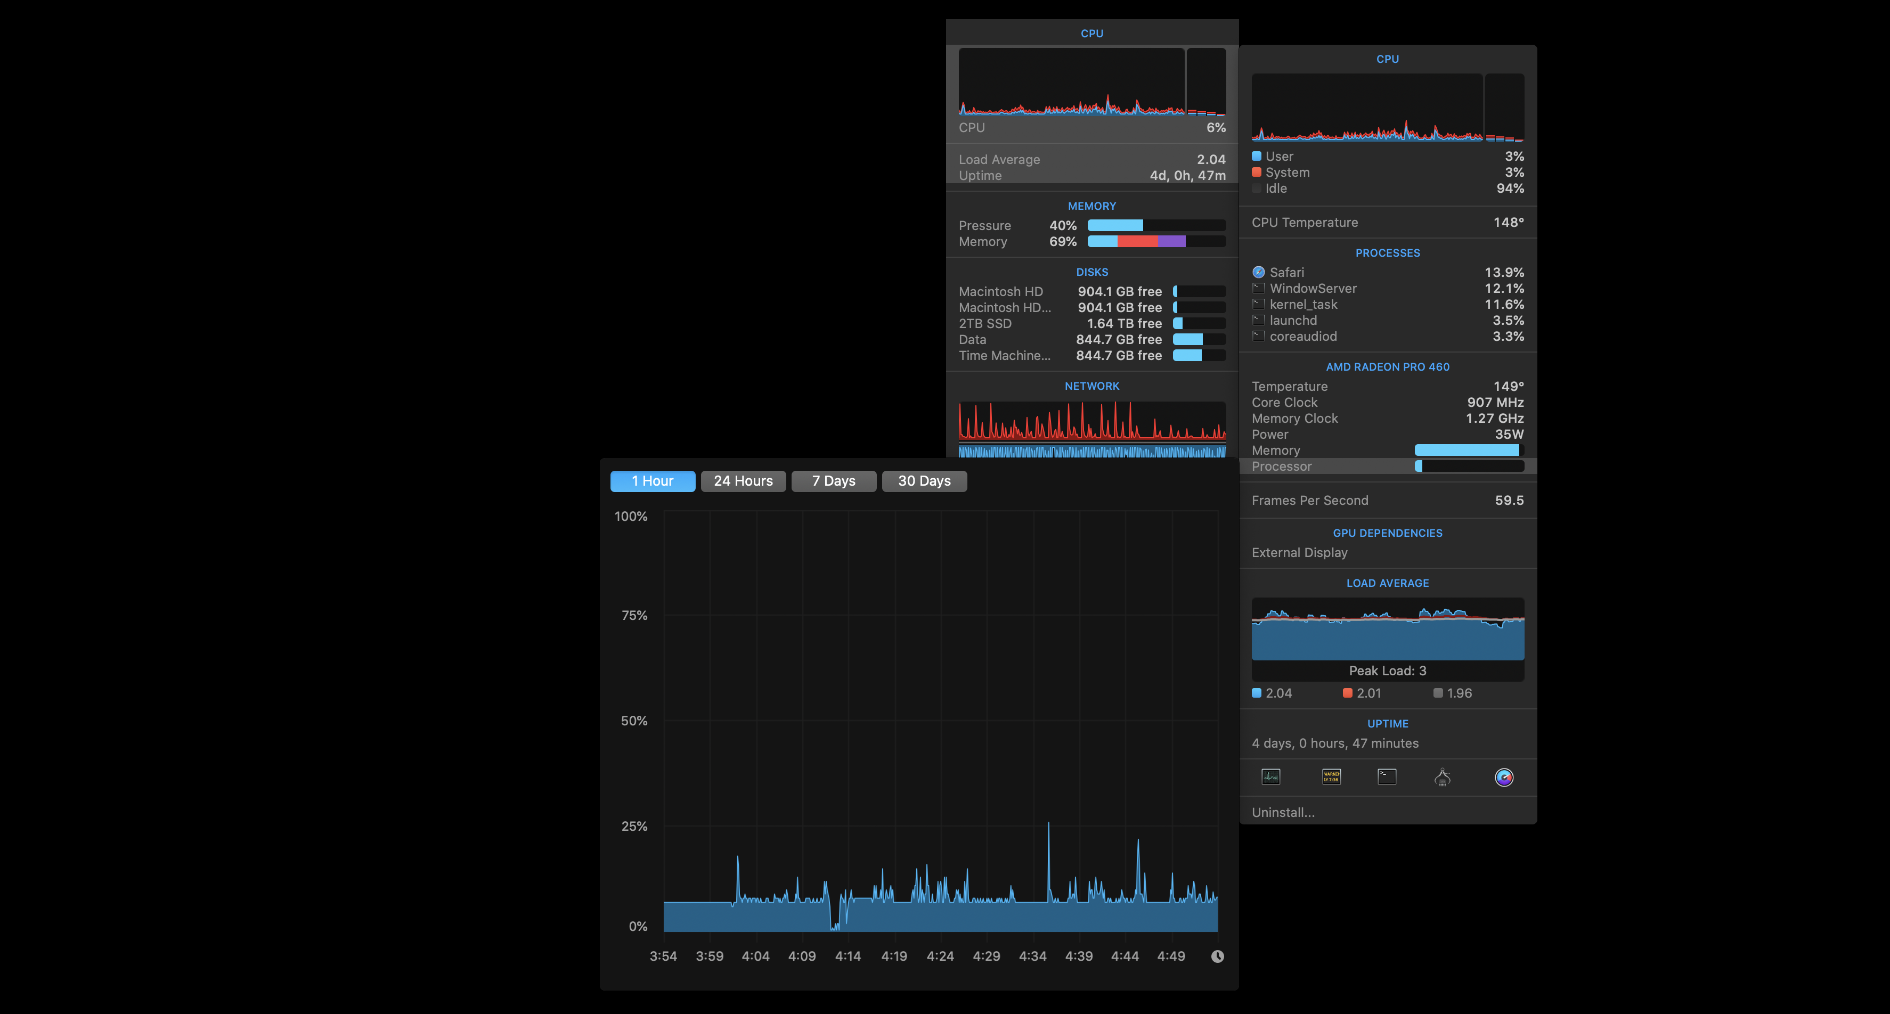1890x1014 pixels.
Task: Click the GPU DEPENDENCIES header
Action: 1388,534
